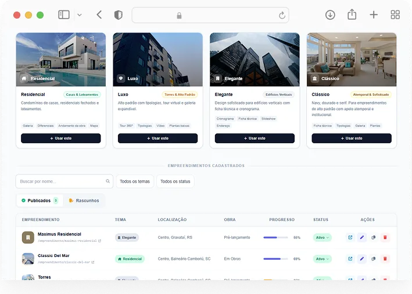The width and height of the screenshot is (412, 294).
Task: Click the Classic Del Mar thumbnail
Action: coord(28,259)
